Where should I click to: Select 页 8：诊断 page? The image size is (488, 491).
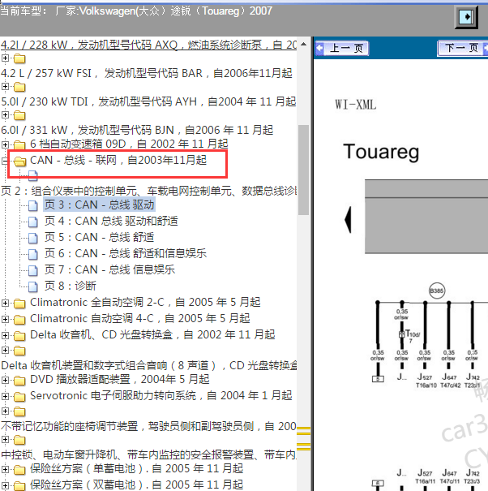pos(70,286)
